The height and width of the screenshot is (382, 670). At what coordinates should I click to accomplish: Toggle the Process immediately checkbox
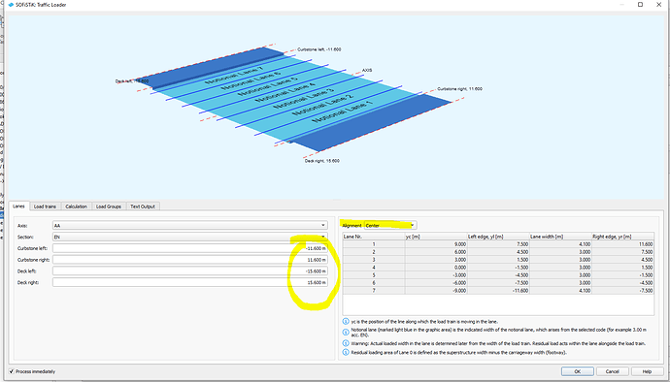coord(12,371)
